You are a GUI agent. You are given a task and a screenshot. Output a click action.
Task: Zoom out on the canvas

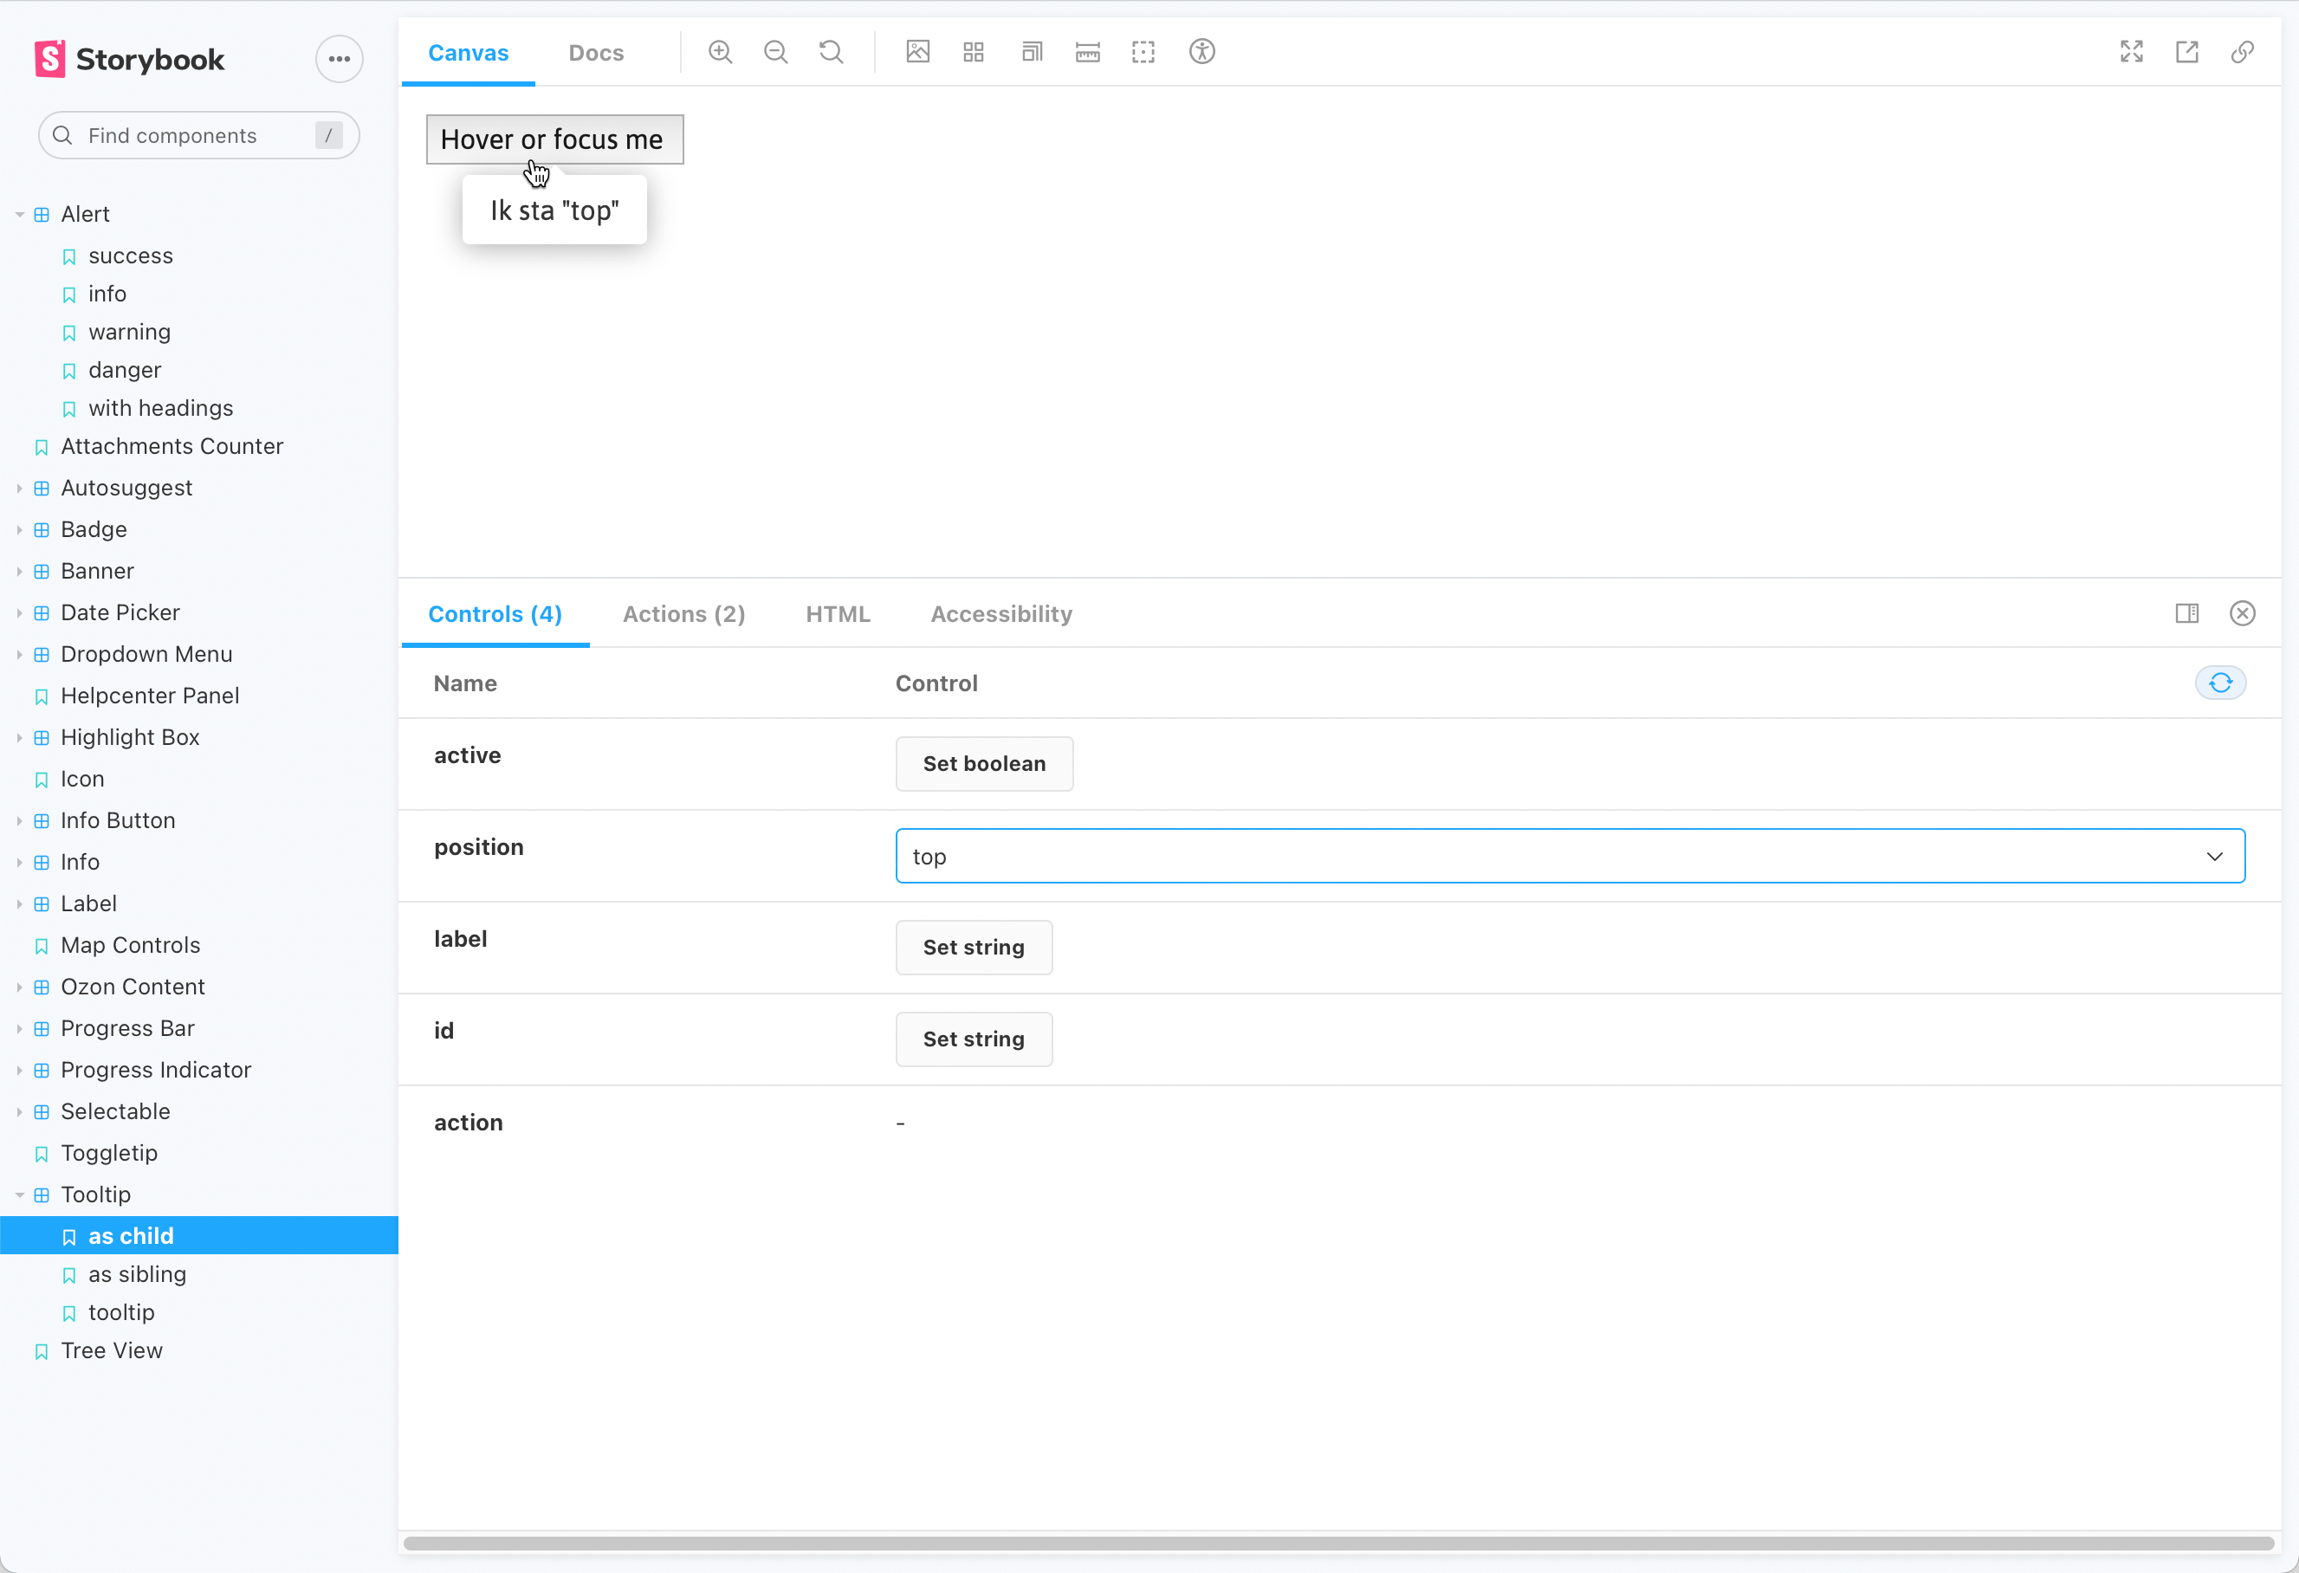775,51
